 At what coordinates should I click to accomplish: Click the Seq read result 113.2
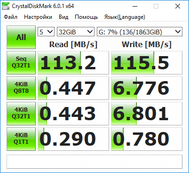point(73,63)
